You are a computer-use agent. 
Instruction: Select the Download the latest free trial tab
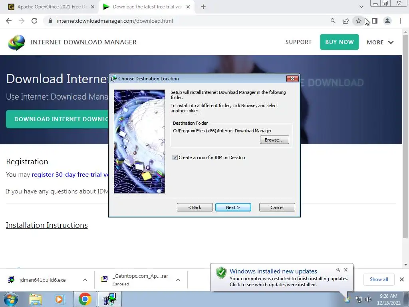pos(146,7)
